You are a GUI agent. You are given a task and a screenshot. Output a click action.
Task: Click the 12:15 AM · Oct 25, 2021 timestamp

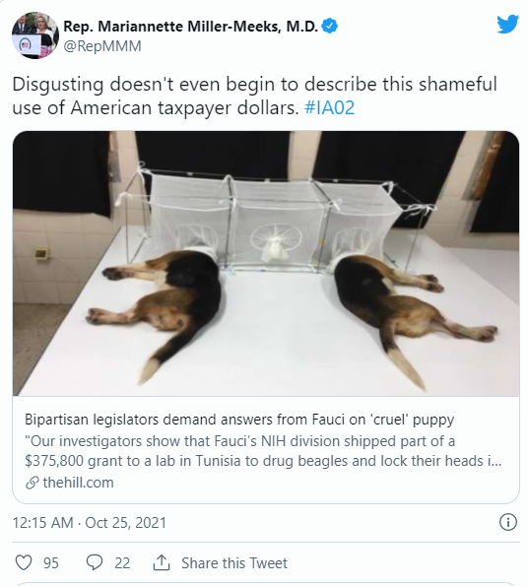90,522
